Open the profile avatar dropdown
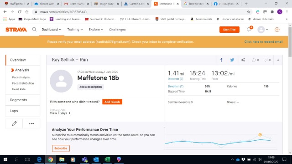 tap(263, 30)
